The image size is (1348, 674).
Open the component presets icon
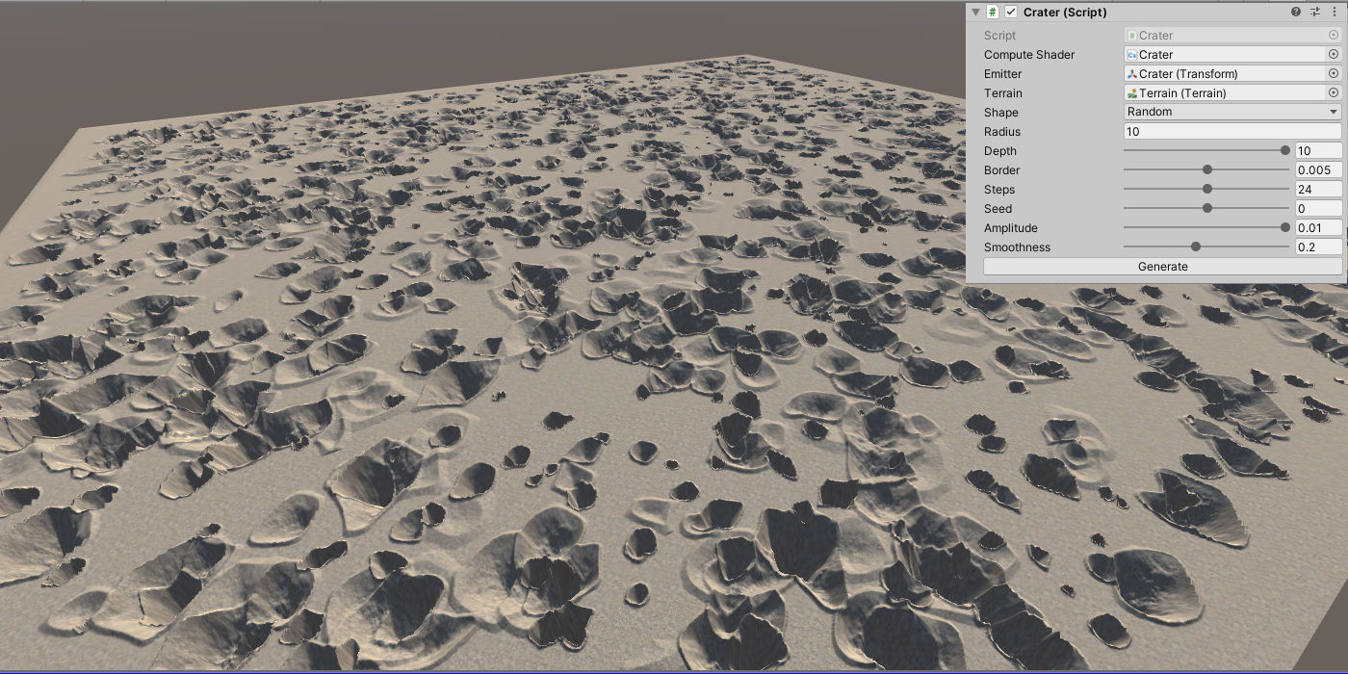tap(1315, 13)
